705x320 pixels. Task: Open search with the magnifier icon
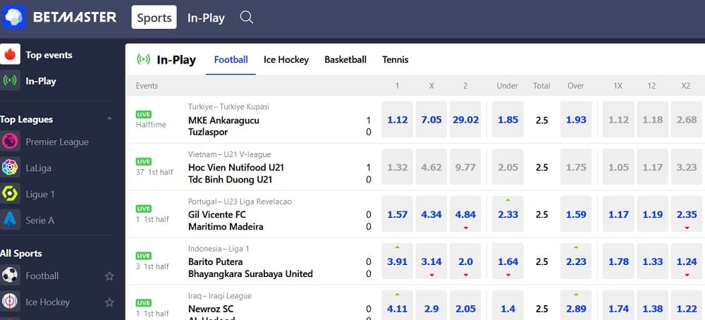coord(246,18)
